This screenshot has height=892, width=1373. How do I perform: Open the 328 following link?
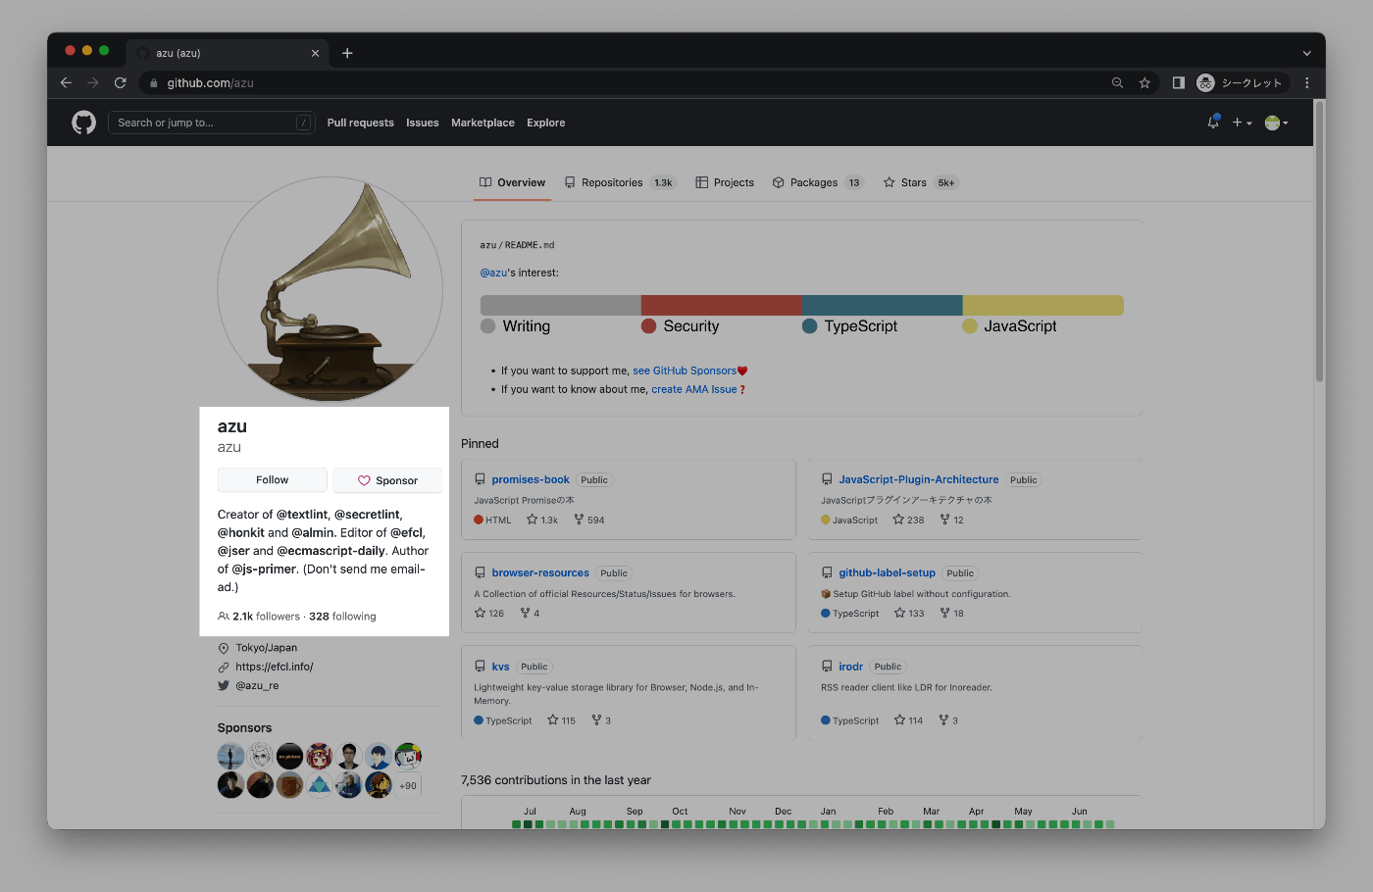click(x=342, y=617)
